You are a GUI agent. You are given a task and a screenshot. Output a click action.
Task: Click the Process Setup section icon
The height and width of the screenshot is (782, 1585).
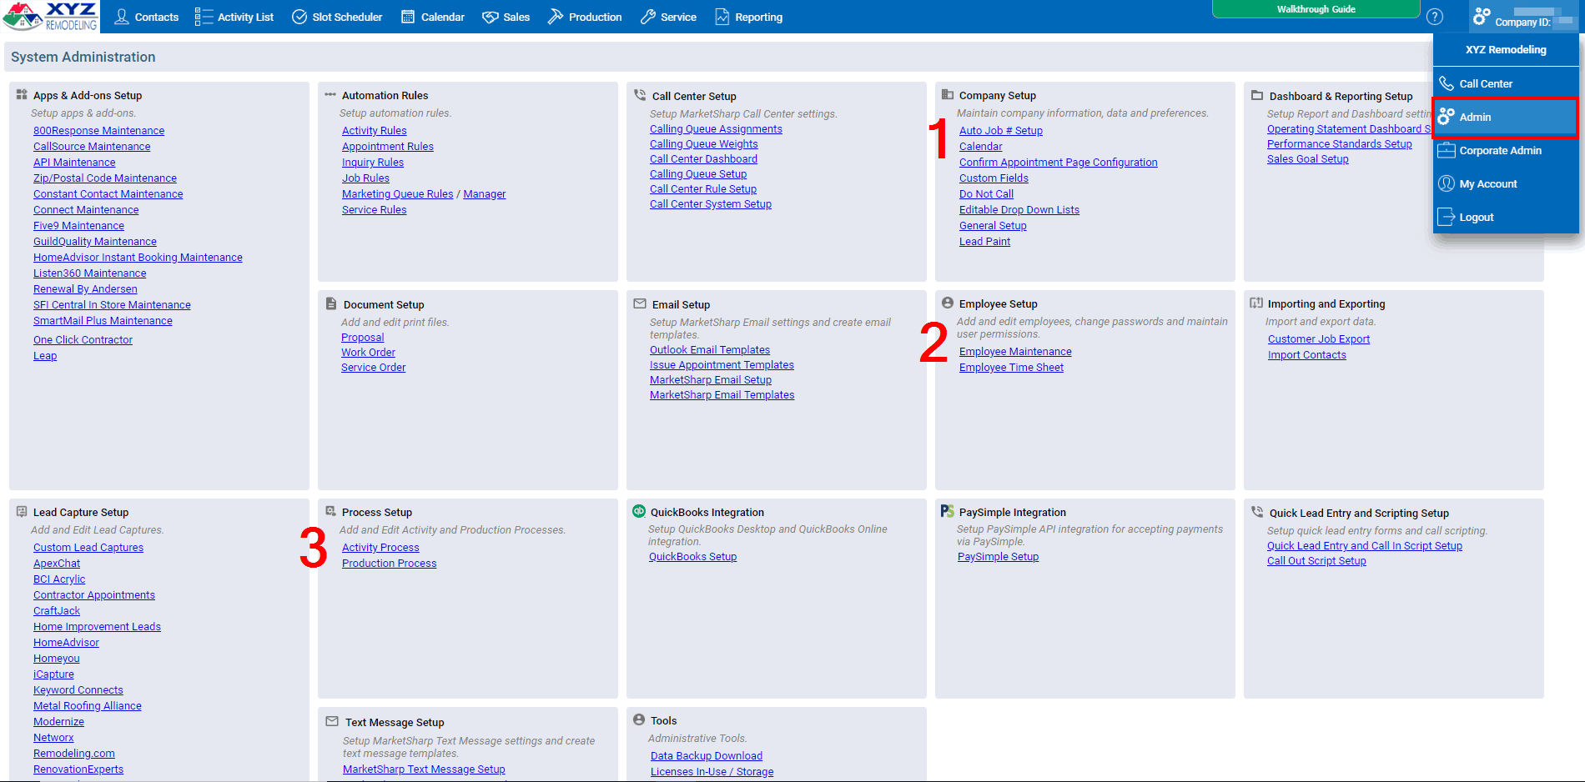[330, 511]
